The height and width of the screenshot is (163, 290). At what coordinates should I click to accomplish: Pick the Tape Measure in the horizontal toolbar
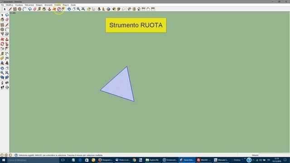(x=39, y=9)
